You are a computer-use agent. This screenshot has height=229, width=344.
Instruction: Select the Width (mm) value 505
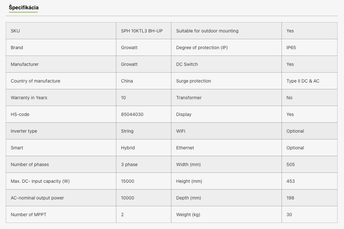click(x=291, y=164)
